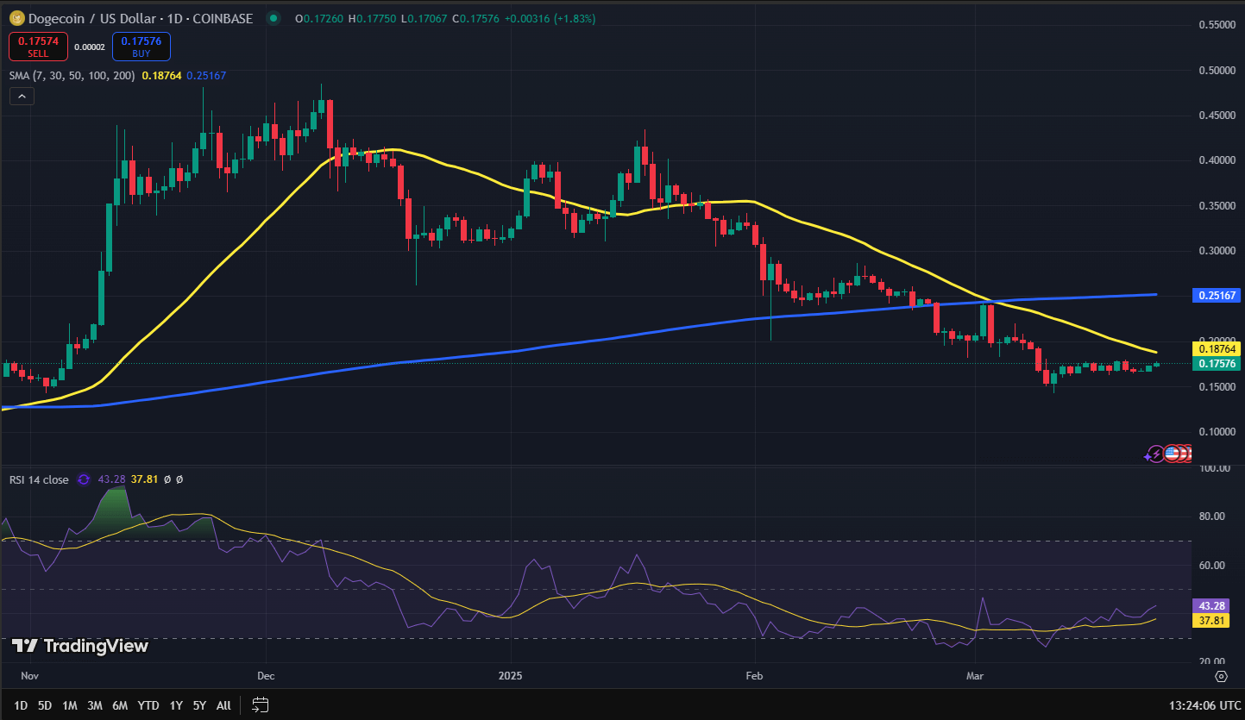The image size is (1245, 720).
Task: Switch to 6M time range
Action: pos(120,705)
